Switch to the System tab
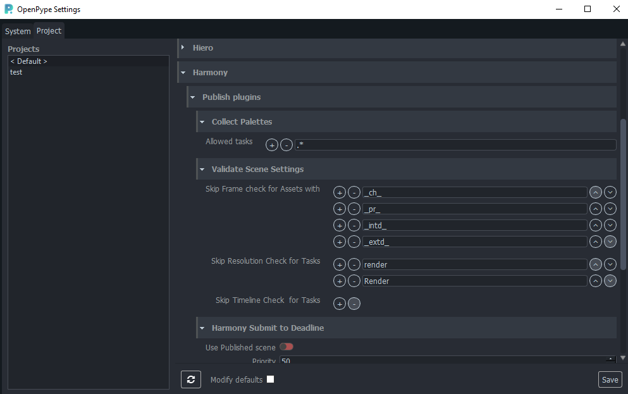The height and width of the screenshot is (394, 628). click(17, 30)
